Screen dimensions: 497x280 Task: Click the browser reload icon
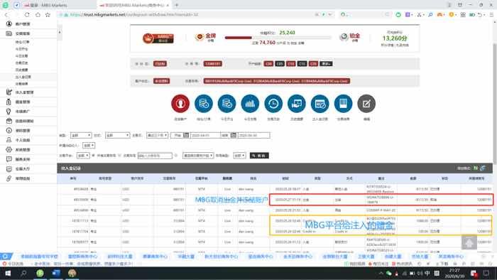(x=27, y=15)
